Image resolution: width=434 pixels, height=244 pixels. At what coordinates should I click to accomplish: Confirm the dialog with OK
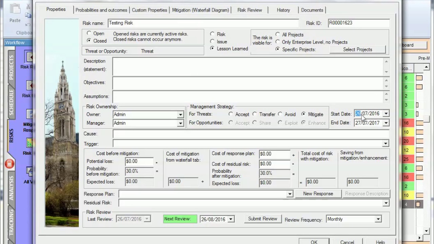click(314, 241)
